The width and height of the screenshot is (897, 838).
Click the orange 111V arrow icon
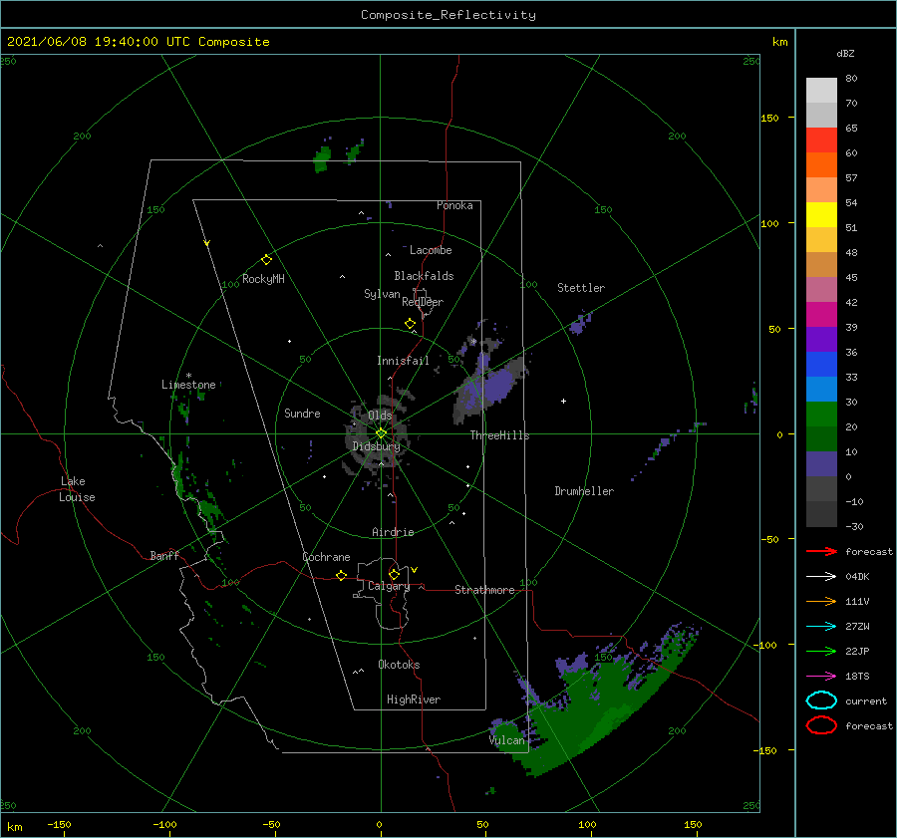821,601
